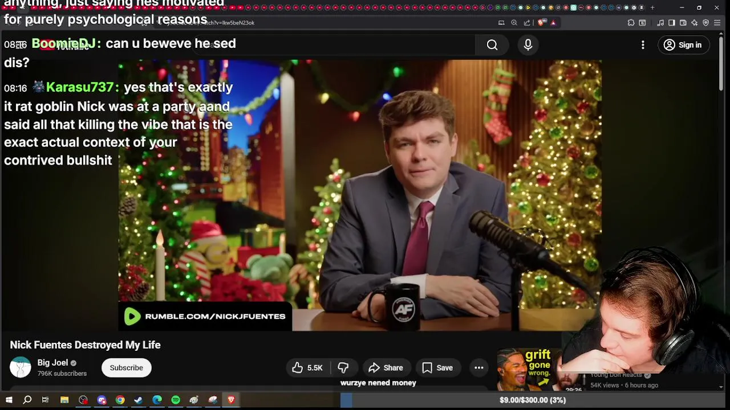The width and height of the screenshot is (730, 410).
Task: Open the address bar zoom magnifier
Action: (x=514, y=23)
